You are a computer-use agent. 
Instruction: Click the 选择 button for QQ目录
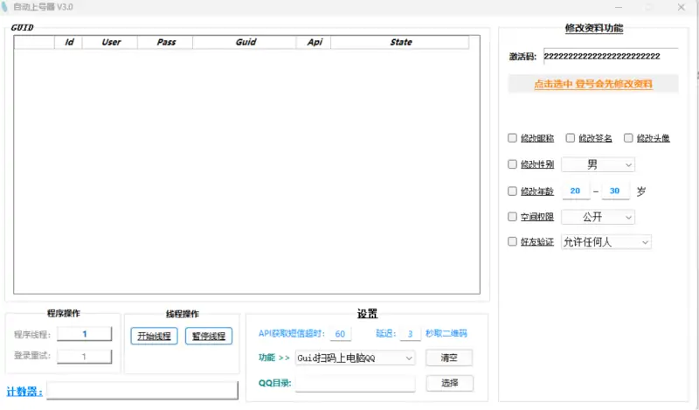coord(449,383)
